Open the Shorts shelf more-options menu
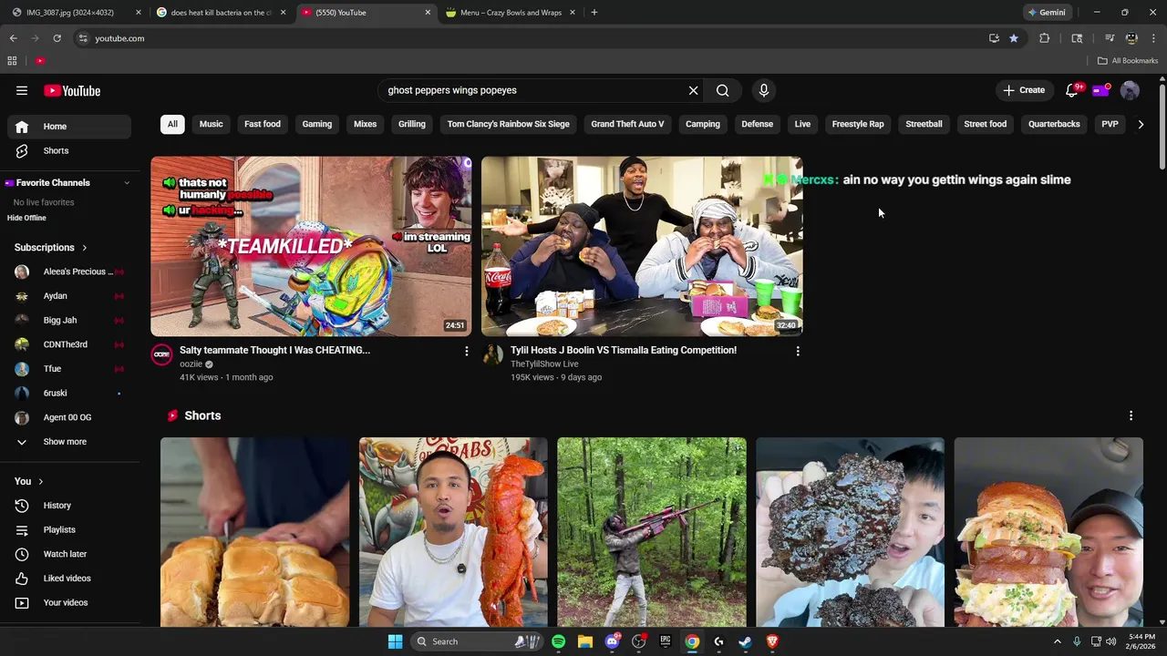Viewport: 1167px width, 656px height. pyautogui.click(x=1131, y=415)
